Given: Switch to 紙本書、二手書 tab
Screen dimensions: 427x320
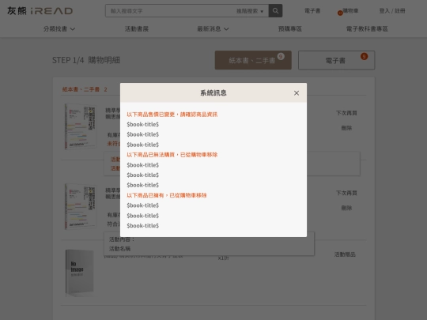Looking at the screenshot, I should [253, 60].
